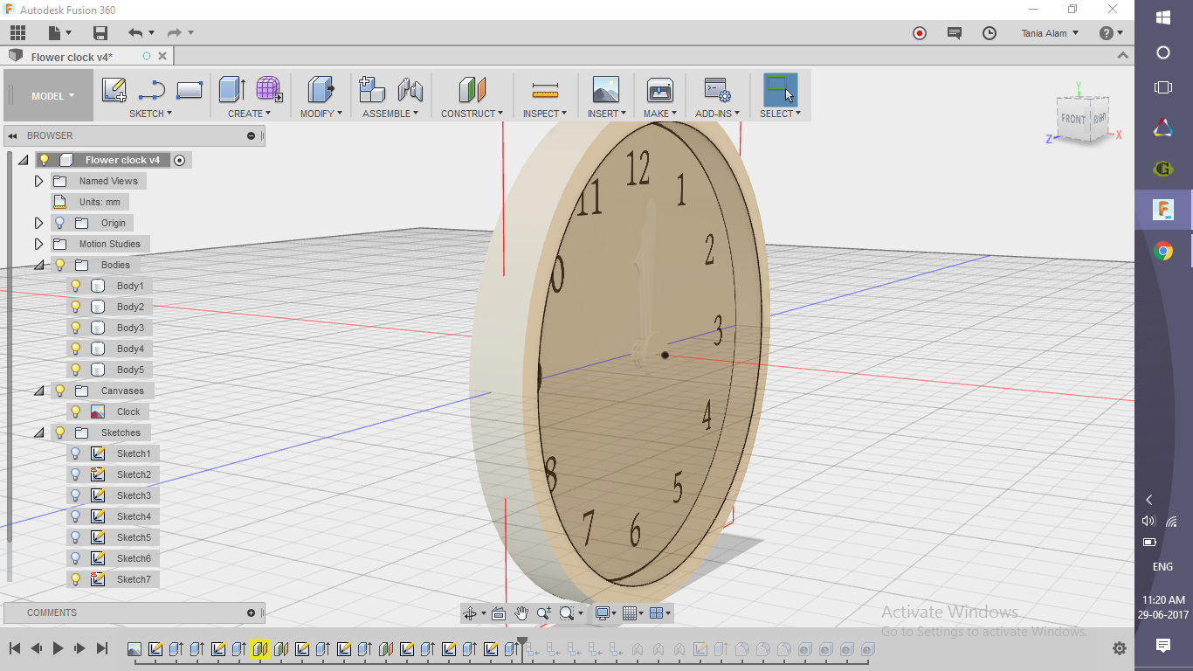Click the Look At camera icon
This screenshot has width=1193, height=671.
[x=498, y=613]
